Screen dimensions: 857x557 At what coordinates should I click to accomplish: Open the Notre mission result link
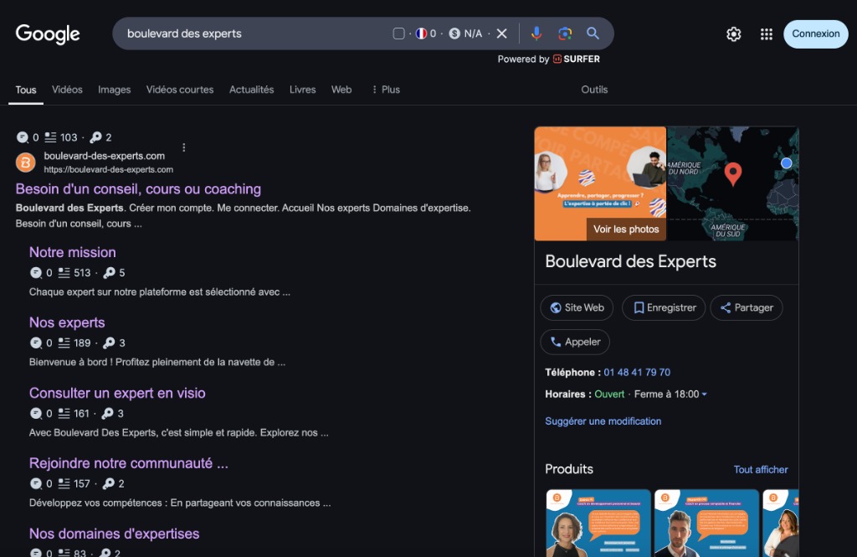tap(73, 252)
